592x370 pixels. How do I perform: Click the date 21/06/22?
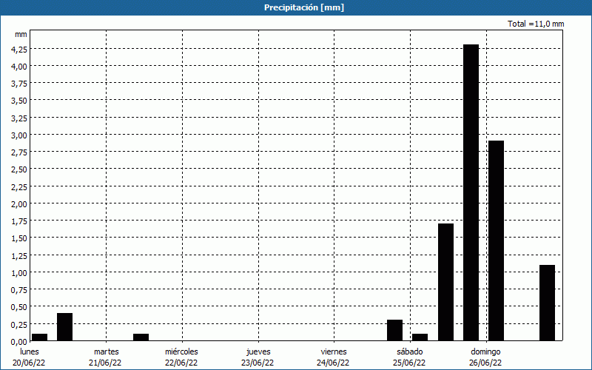(x=105, y=363)
